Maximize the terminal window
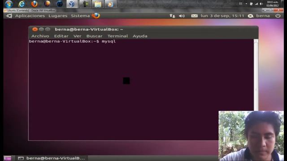This screenshot has width=287, height=161. coord(48,29)
